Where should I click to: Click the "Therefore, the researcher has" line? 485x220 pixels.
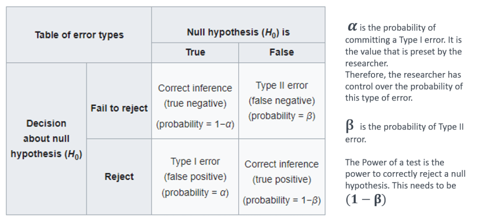click(x=403, y=74)
